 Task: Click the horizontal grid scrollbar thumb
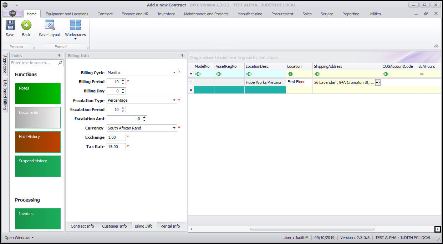312,229
